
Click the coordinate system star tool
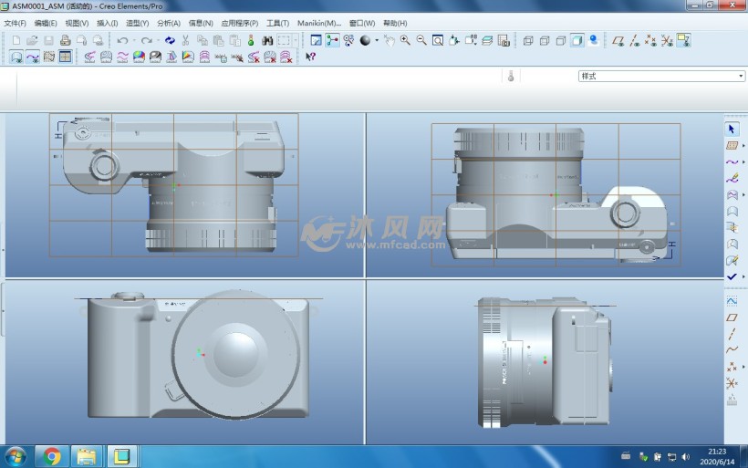732,382
